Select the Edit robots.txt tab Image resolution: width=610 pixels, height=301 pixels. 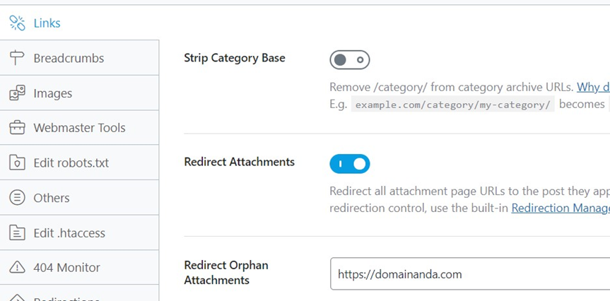79,163
